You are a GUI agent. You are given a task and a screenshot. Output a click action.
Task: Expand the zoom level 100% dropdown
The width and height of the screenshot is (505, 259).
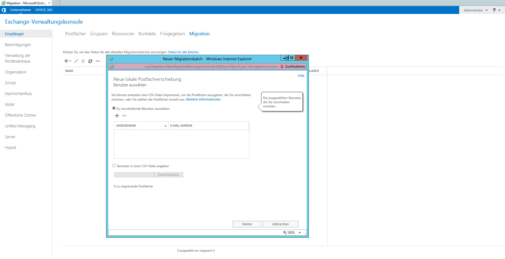300,233
